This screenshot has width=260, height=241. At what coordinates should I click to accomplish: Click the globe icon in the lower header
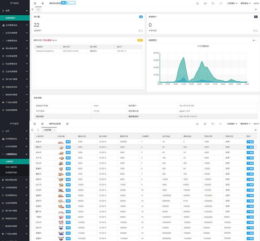click(x=43, y=124)
